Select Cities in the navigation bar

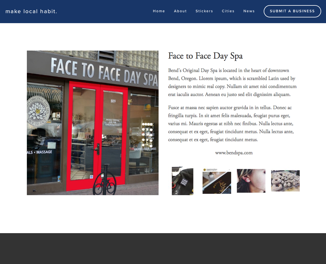point(228,11)
